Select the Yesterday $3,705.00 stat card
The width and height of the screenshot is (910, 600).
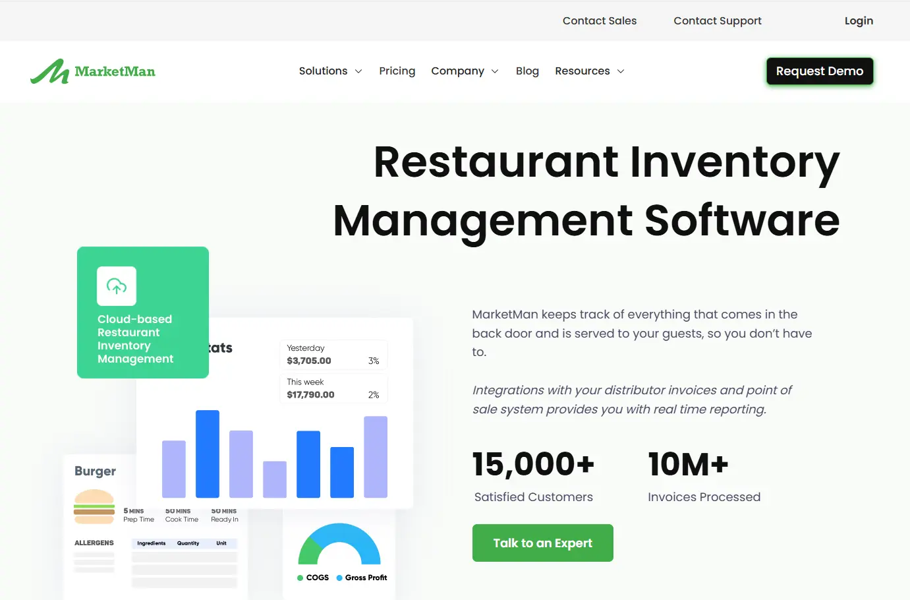[x=333, y=355]
